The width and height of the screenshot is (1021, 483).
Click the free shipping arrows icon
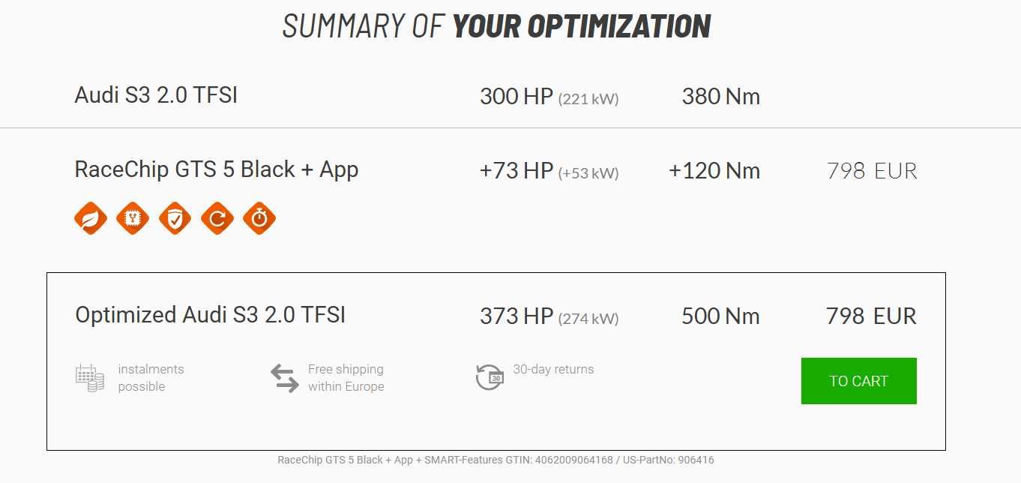click(x=285, y=378)
